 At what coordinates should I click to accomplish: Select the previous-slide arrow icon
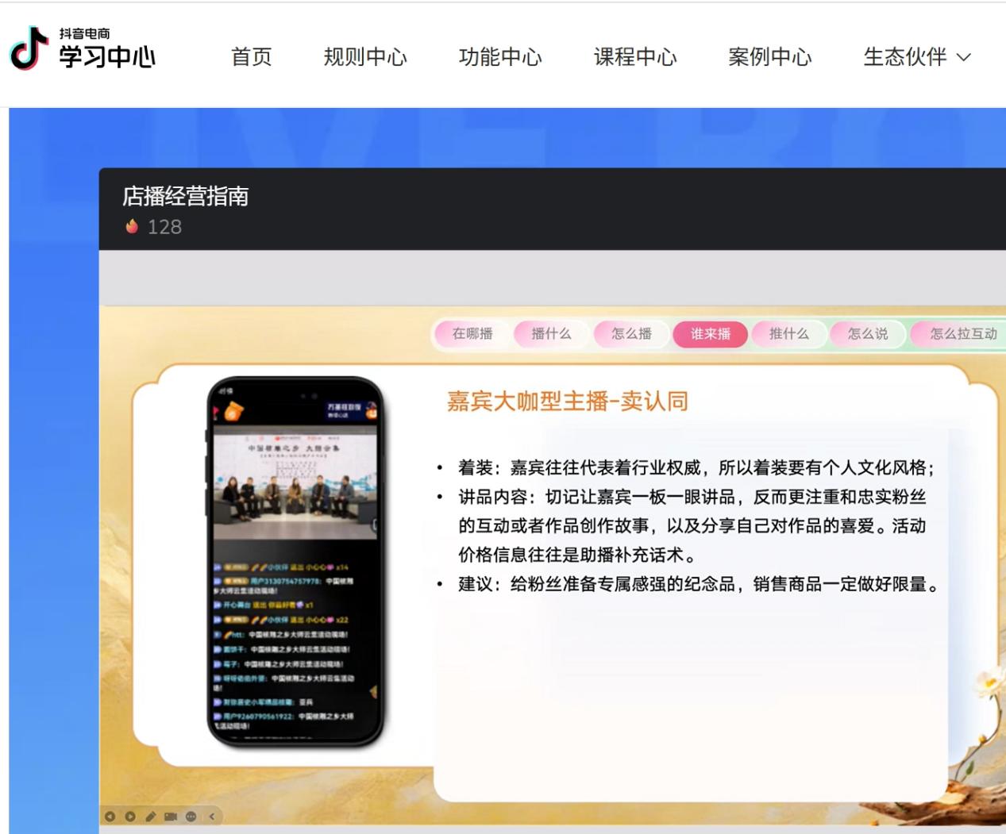(x=110, y=817)
